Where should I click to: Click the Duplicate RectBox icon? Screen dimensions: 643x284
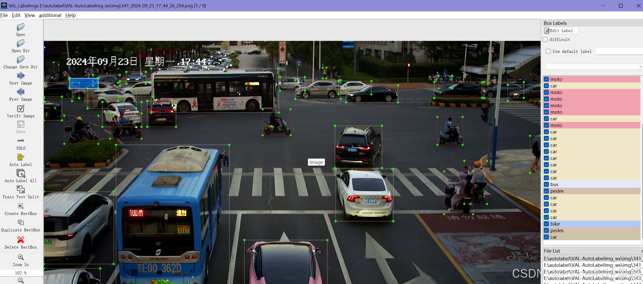(x=21, y=223)
